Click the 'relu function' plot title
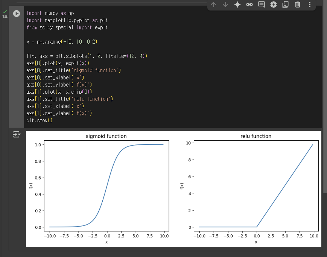This screenshot has height=257, width=327. pyautogui.click(x=256, y=136)
